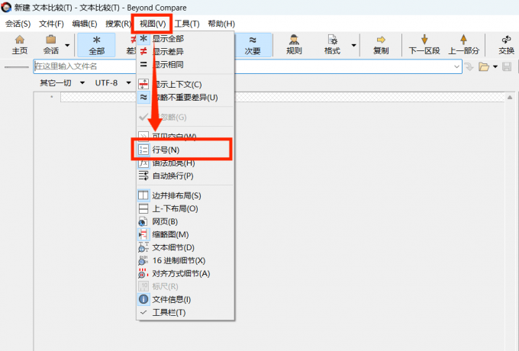Select Show Same (显示相同) menu item
Viewport: 519px width, 351px height.
[185, 65]
